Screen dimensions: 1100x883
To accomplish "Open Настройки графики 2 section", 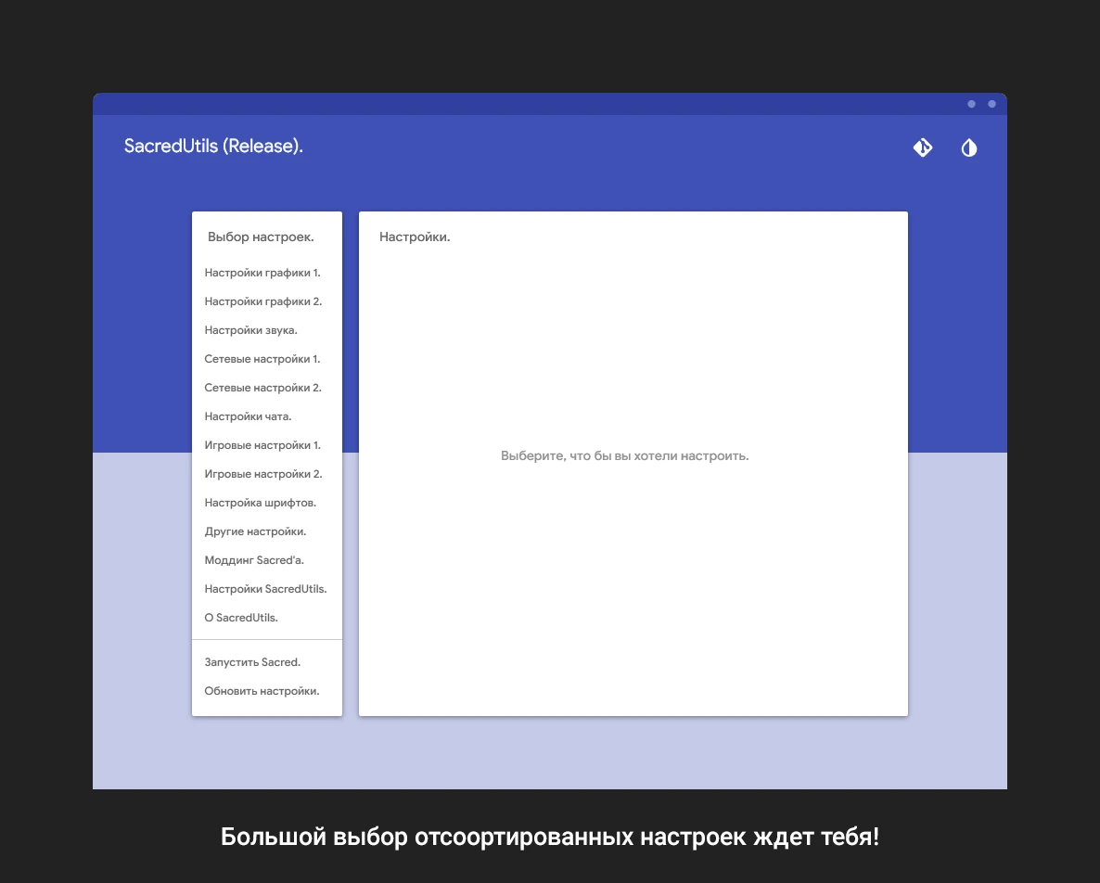I will [262, 301].
